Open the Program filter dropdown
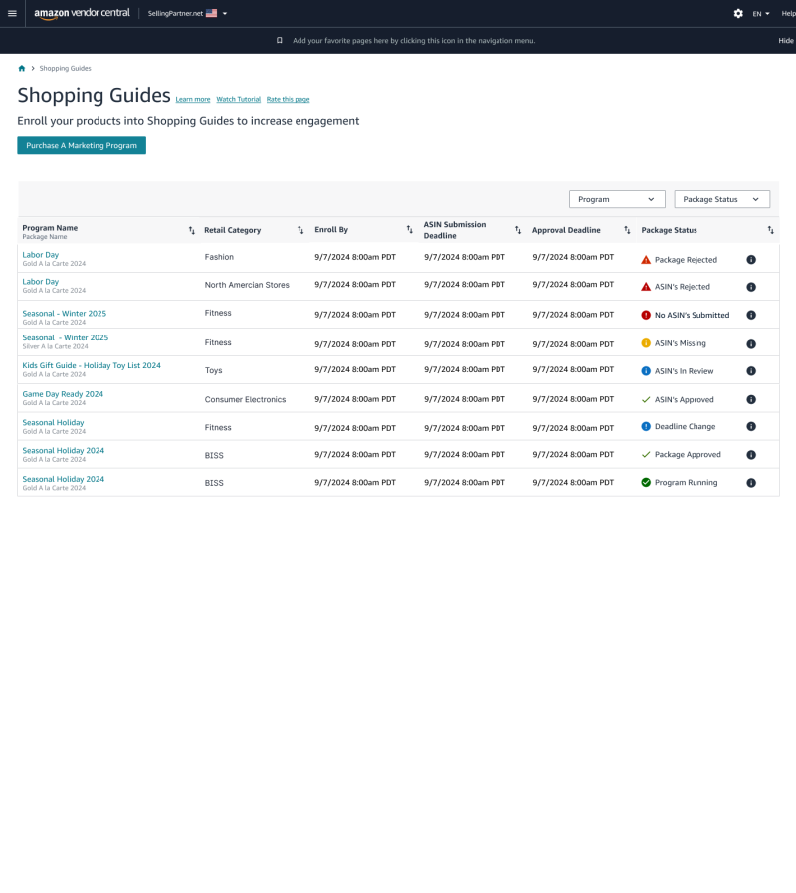Image resolution: width=796 pixels, height=893 pixels. pyautogui.click(x=617, y=199)
